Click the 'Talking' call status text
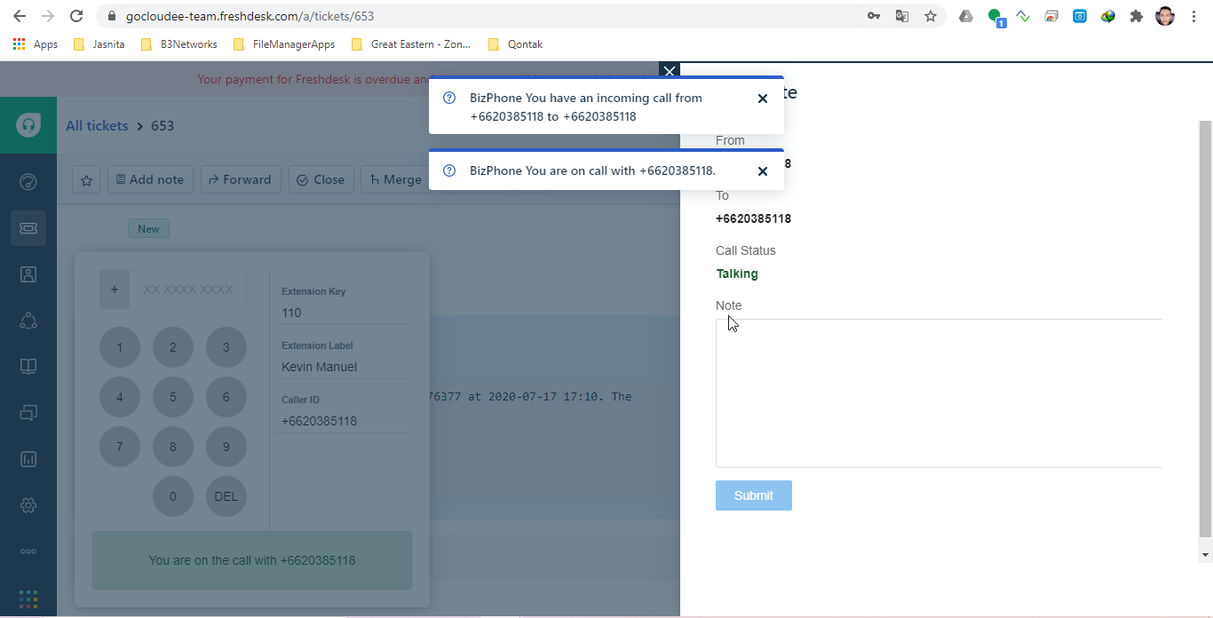 (737, 273)
